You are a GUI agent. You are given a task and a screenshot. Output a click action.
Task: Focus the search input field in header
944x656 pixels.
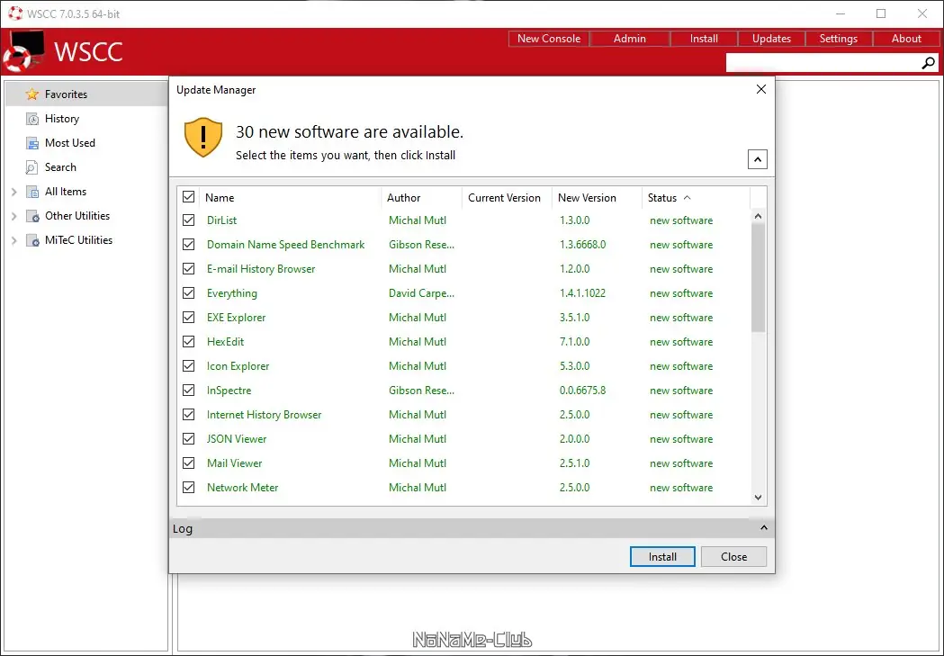[823, 63]
